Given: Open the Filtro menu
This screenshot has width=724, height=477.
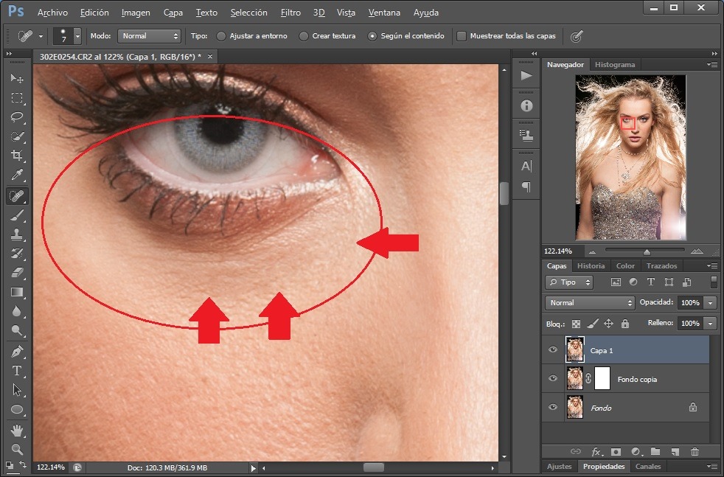Looking at the screenshot, I should pyautogui.click(x=290, y=13).
